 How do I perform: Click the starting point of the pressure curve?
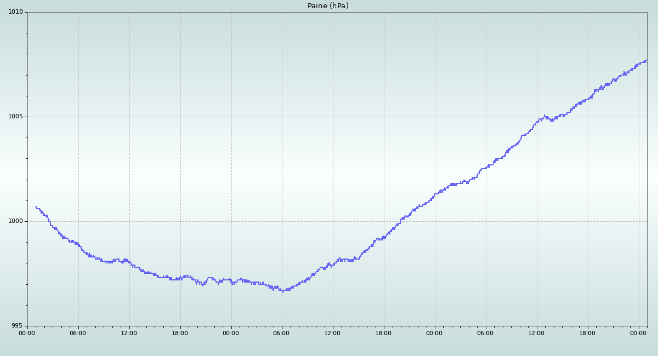tap(36, 206)
